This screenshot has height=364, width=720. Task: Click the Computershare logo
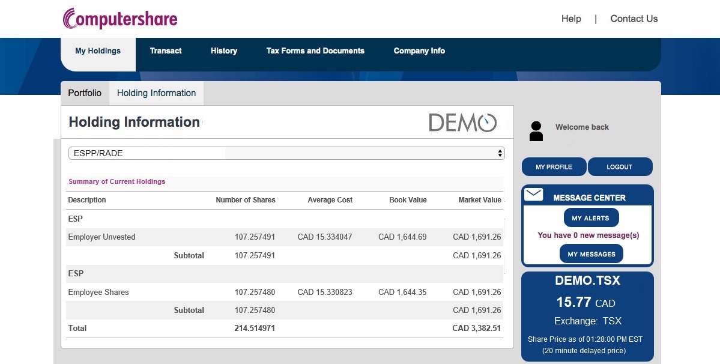pos(120,19)
